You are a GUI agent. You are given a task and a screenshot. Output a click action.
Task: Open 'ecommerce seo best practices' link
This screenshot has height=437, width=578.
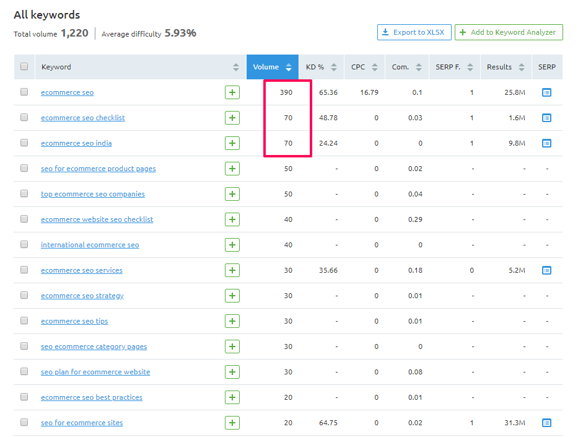[92, 398]
